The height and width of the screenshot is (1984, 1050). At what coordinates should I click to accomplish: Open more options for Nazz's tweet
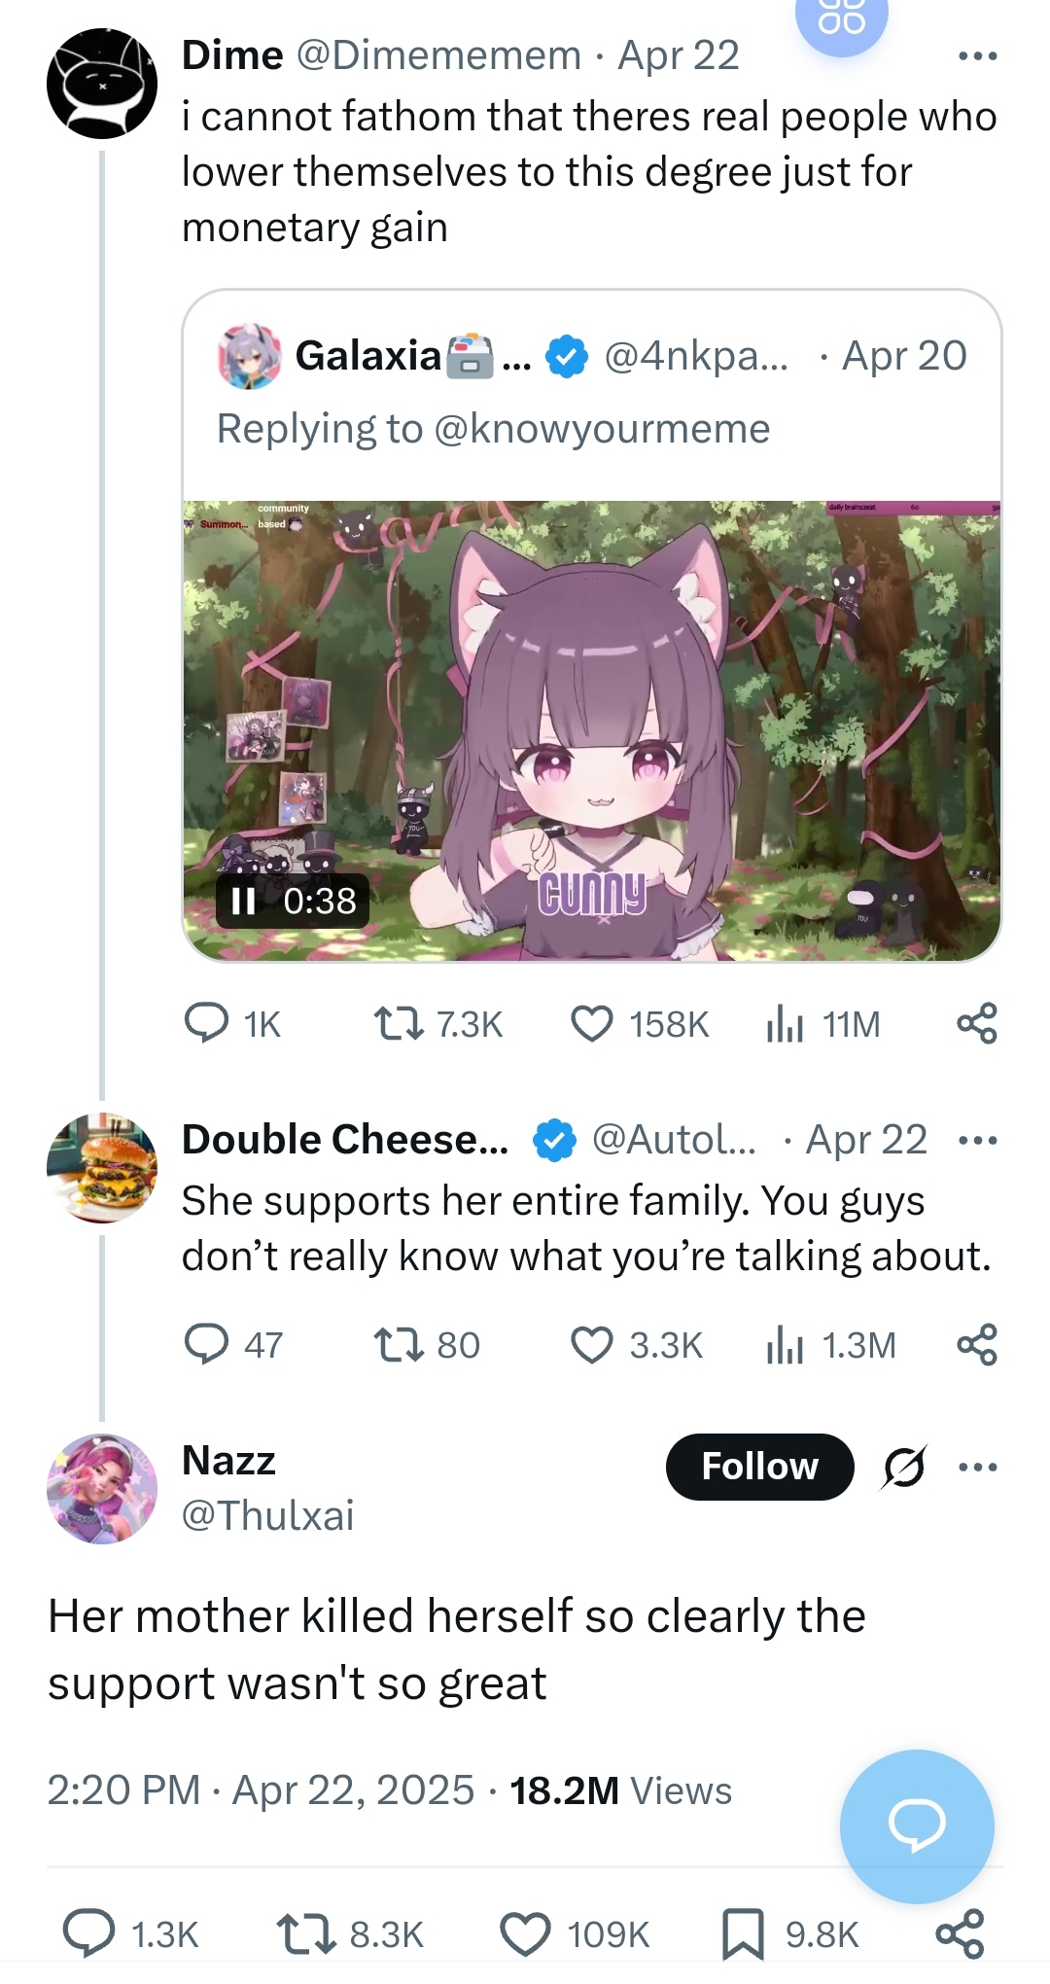977,1468
